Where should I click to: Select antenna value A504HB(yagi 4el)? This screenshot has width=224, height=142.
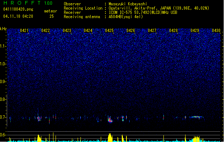[x=126, y=17]
